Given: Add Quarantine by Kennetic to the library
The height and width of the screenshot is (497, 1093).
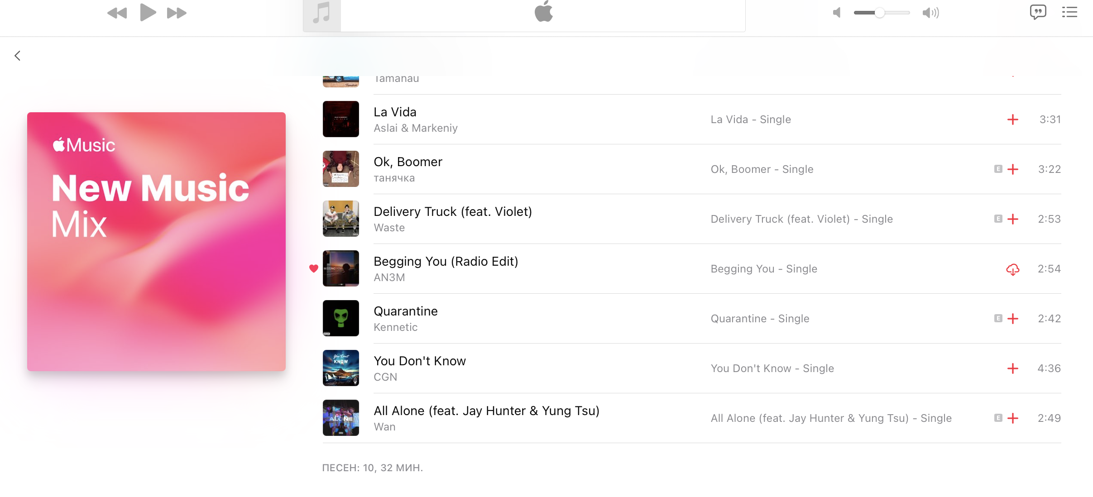Looking at the screenshot, I should tap(1013, 319).
